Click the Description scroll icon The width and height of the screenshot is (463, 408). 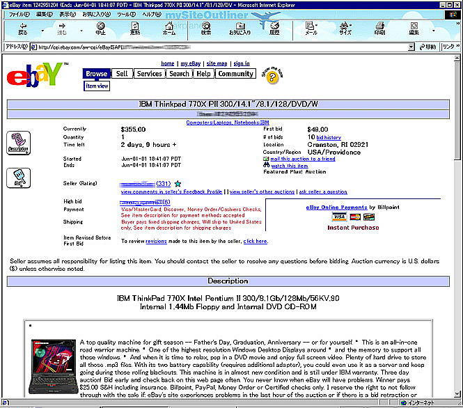[x=18, y=143]
